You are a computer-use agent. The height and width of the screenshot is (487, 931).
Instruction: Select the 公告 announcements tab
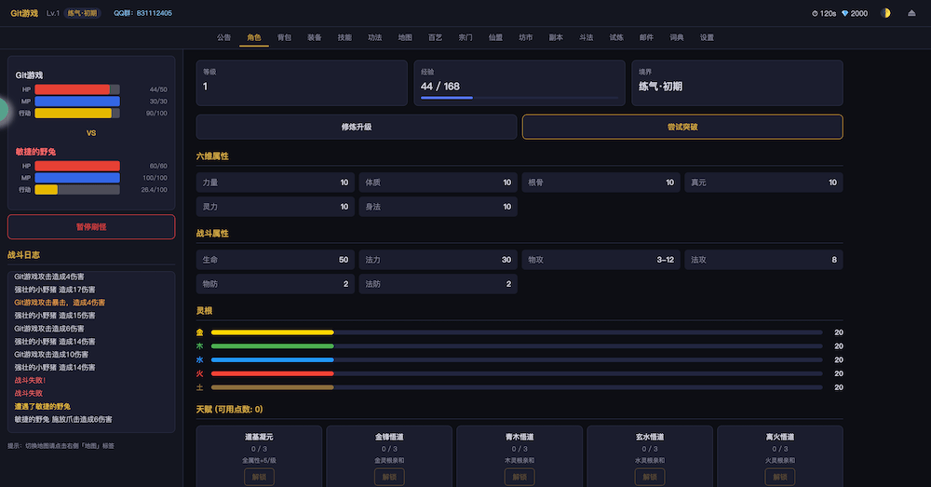224,37
